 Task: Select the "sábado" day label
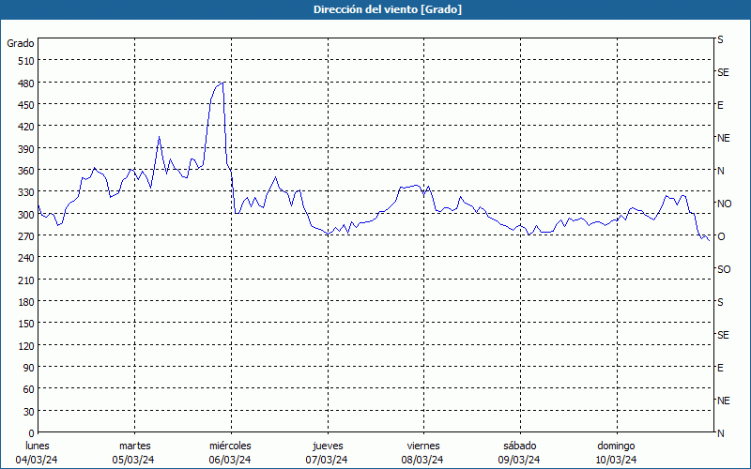point(520,446)
